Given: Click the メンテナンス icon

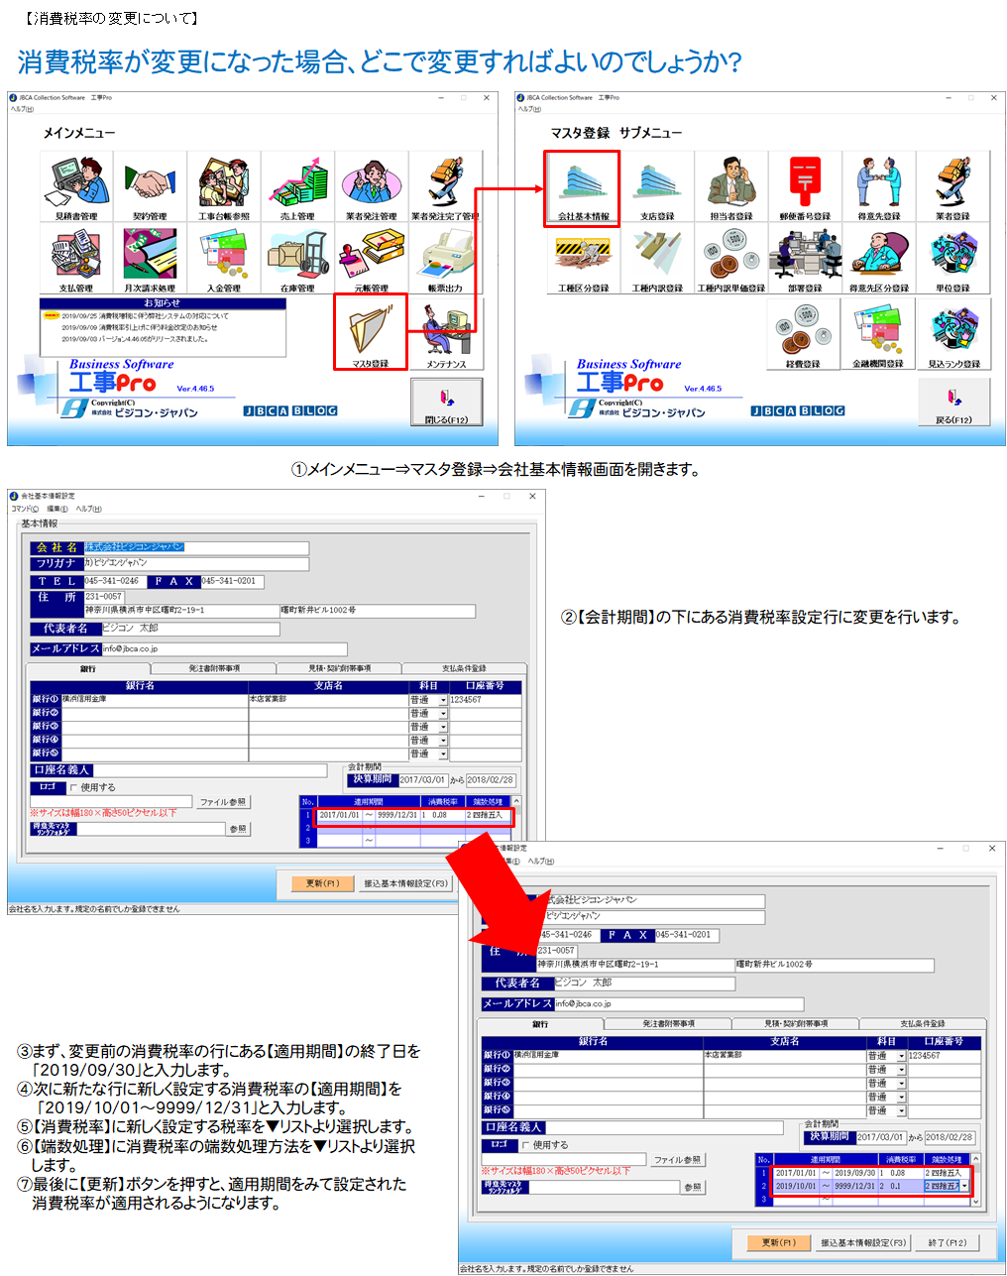Looking at the screenshot, I should (x=446, y=334).
